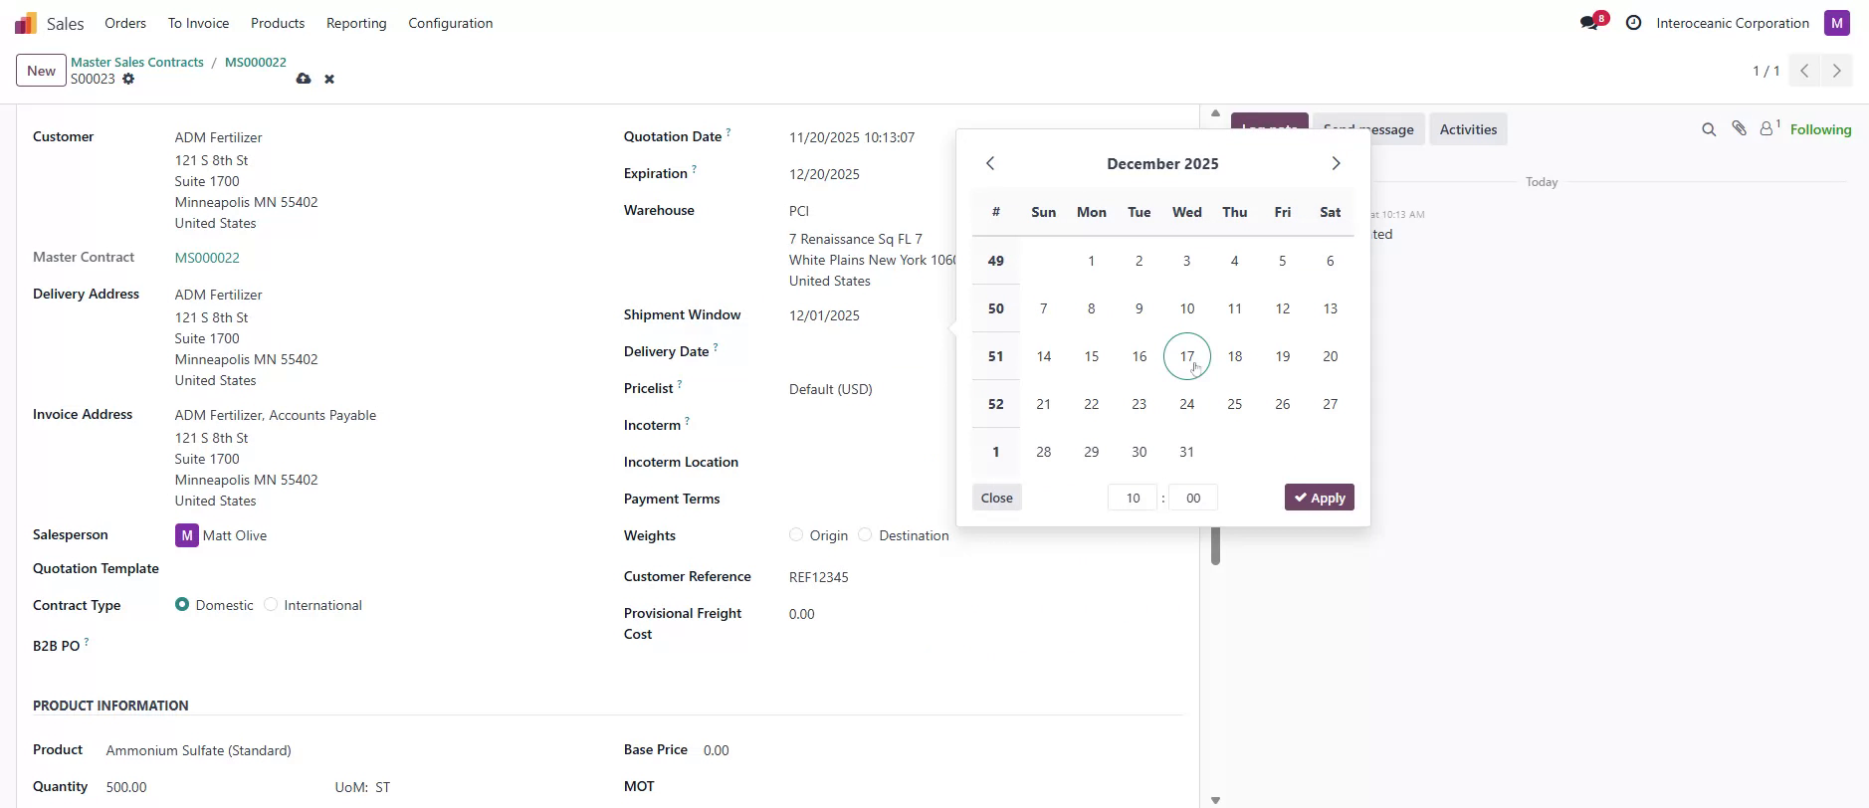Open the Products menu
This screenshot has width=1869, height=808.
(x=278, y=23)
